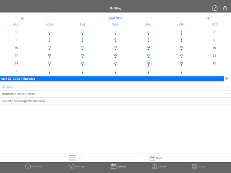Go to previous month with left arrow

[23, 18]
